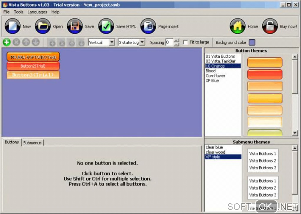Open the Vertical orientation dropdown

pos(112,42)
